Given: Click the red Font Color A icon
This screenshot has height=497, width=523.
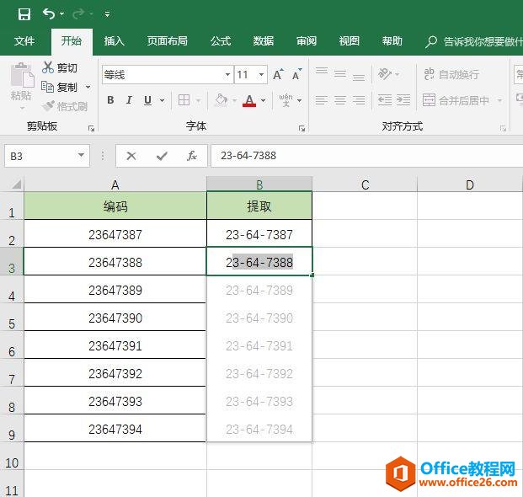Looking at the screenshot, I should 249,100.
